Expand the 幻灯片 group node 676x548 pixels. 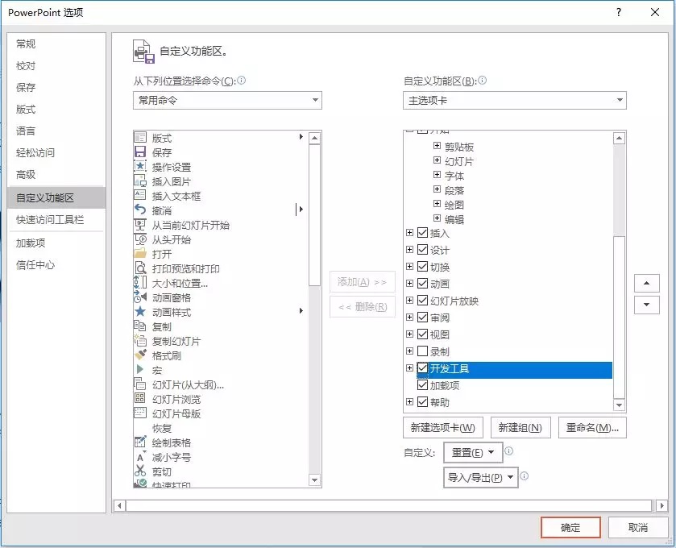coord(437,160)
